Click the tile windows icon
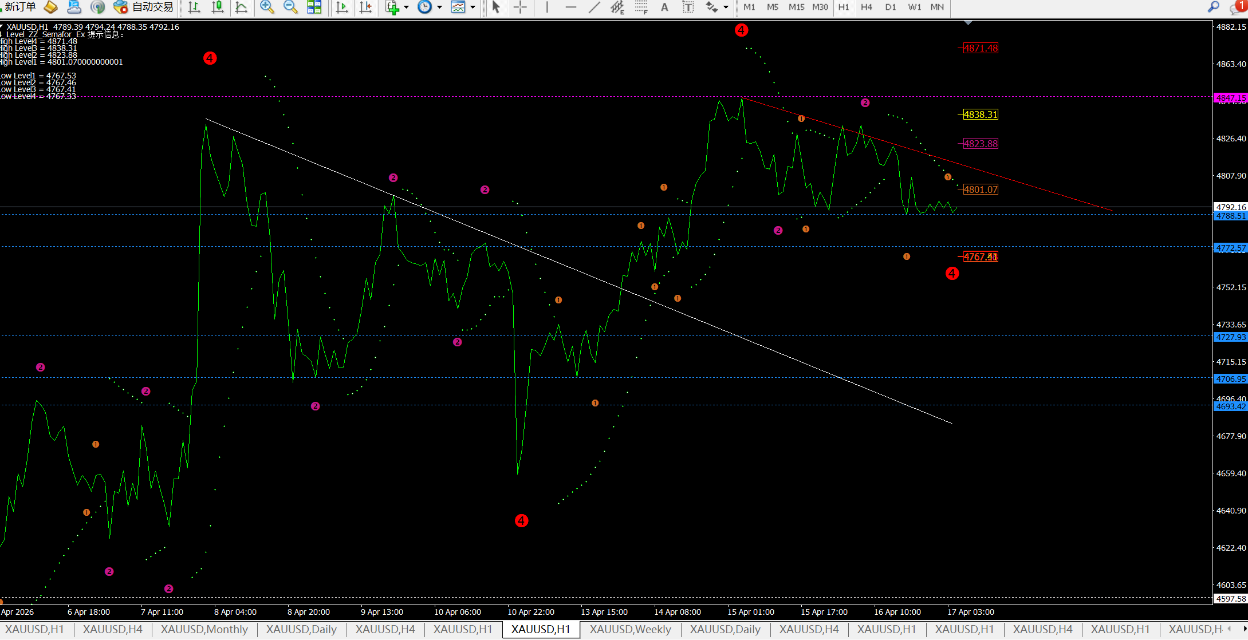1248x640 pixels. pyautogui.click(x=314, y=7)
